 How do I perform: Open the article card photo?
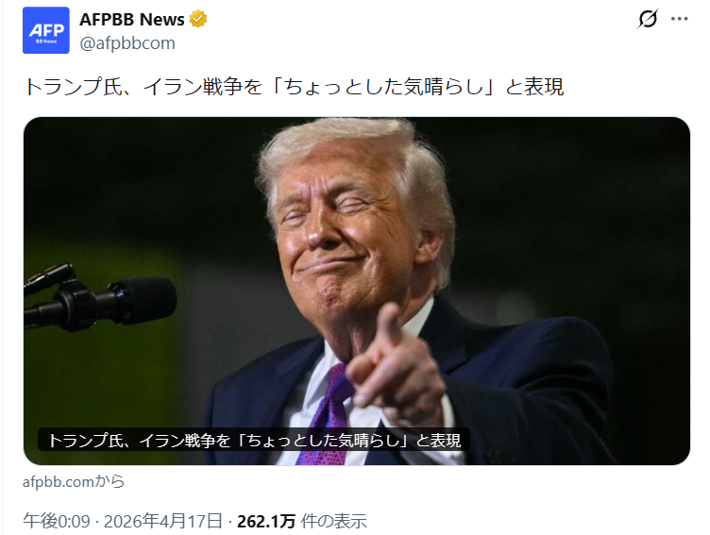tap(357, 291)
